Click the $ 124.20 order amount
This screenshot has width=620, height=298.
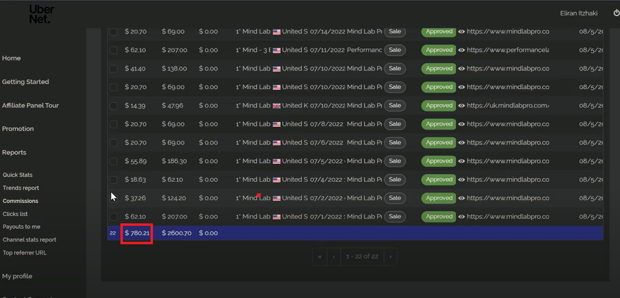point(174,198)
